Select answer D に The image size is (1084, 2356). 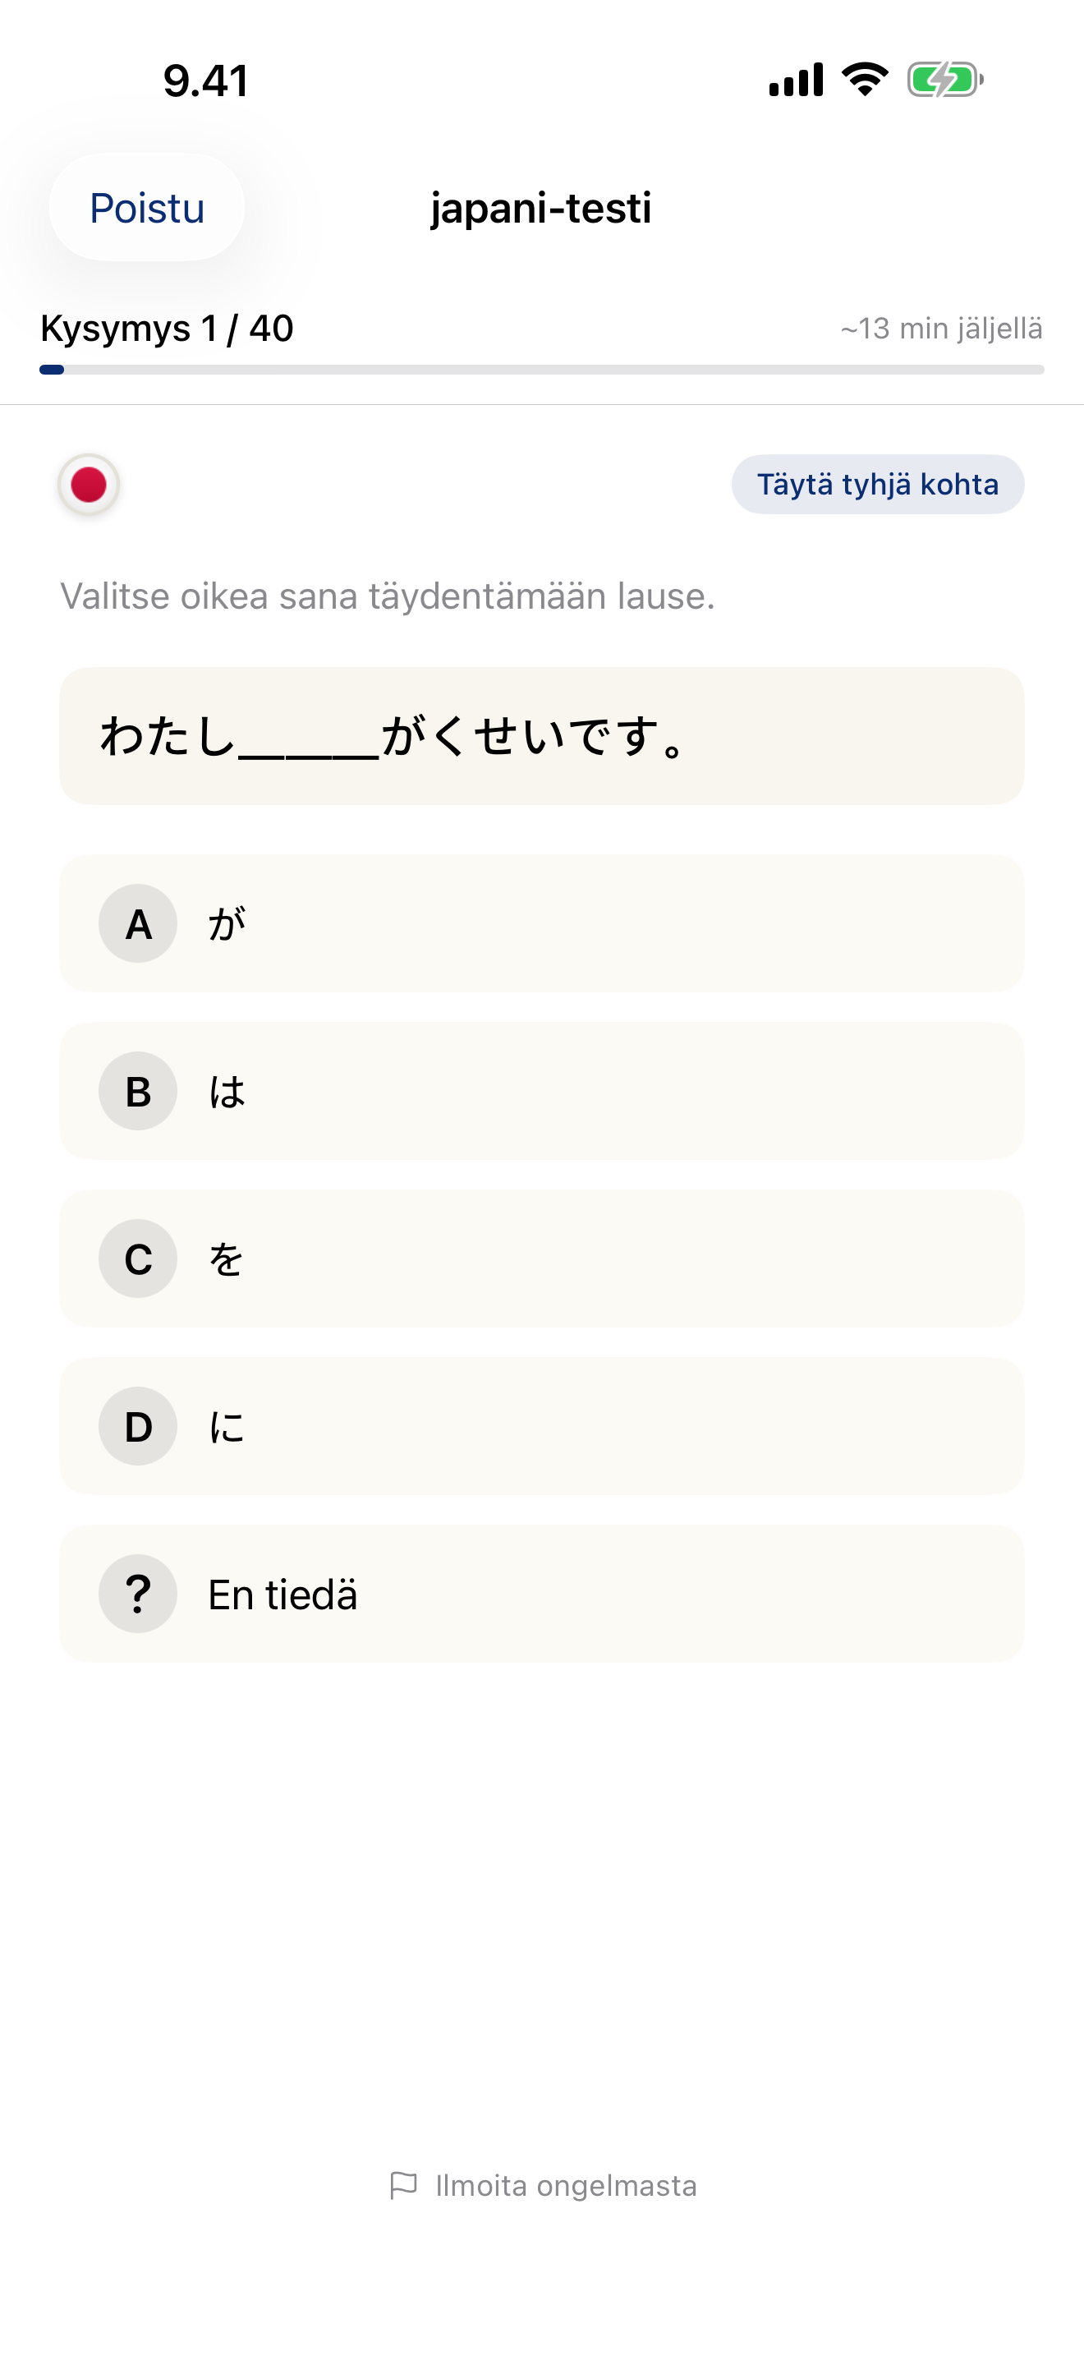(x=541, y=1426)
